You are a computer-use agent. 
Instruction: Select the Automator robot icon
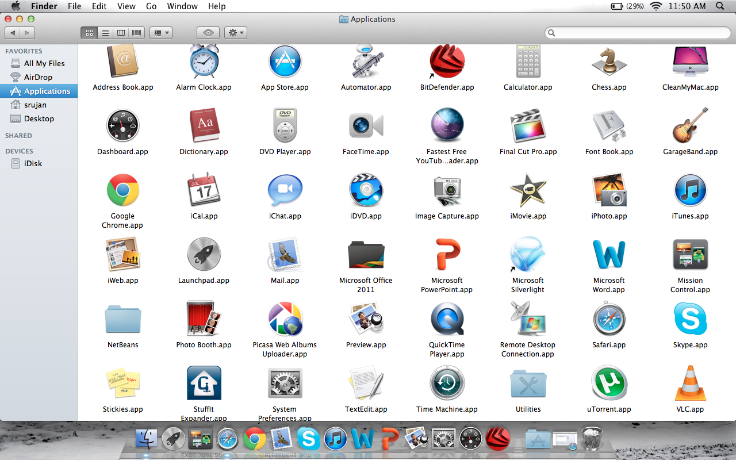pyautogui.click(x=366, y=62)
